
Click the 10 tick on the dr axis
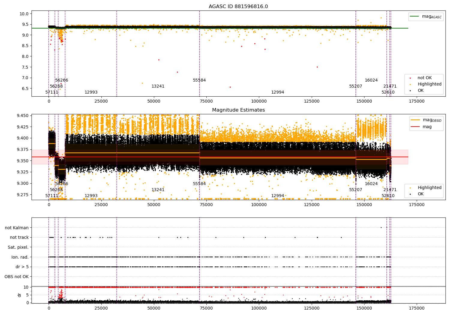[26, 287]
